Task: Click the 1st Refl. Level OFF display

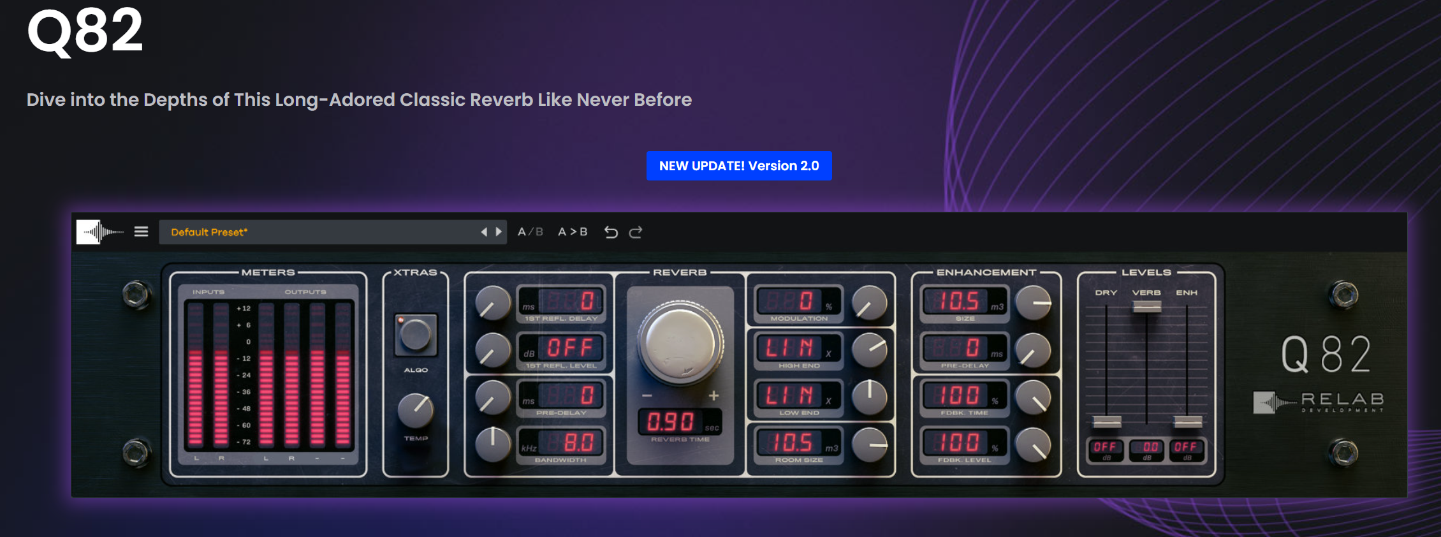Action: pos(560,348)
